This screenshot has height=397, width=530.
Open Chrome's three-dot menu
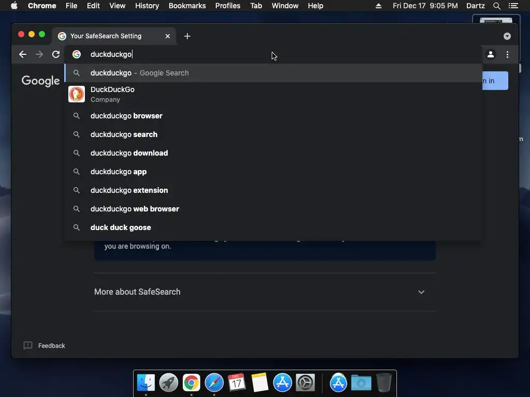(x=507, y=54)
